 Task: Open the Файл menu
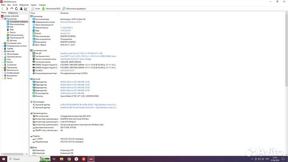coord(3,5)
